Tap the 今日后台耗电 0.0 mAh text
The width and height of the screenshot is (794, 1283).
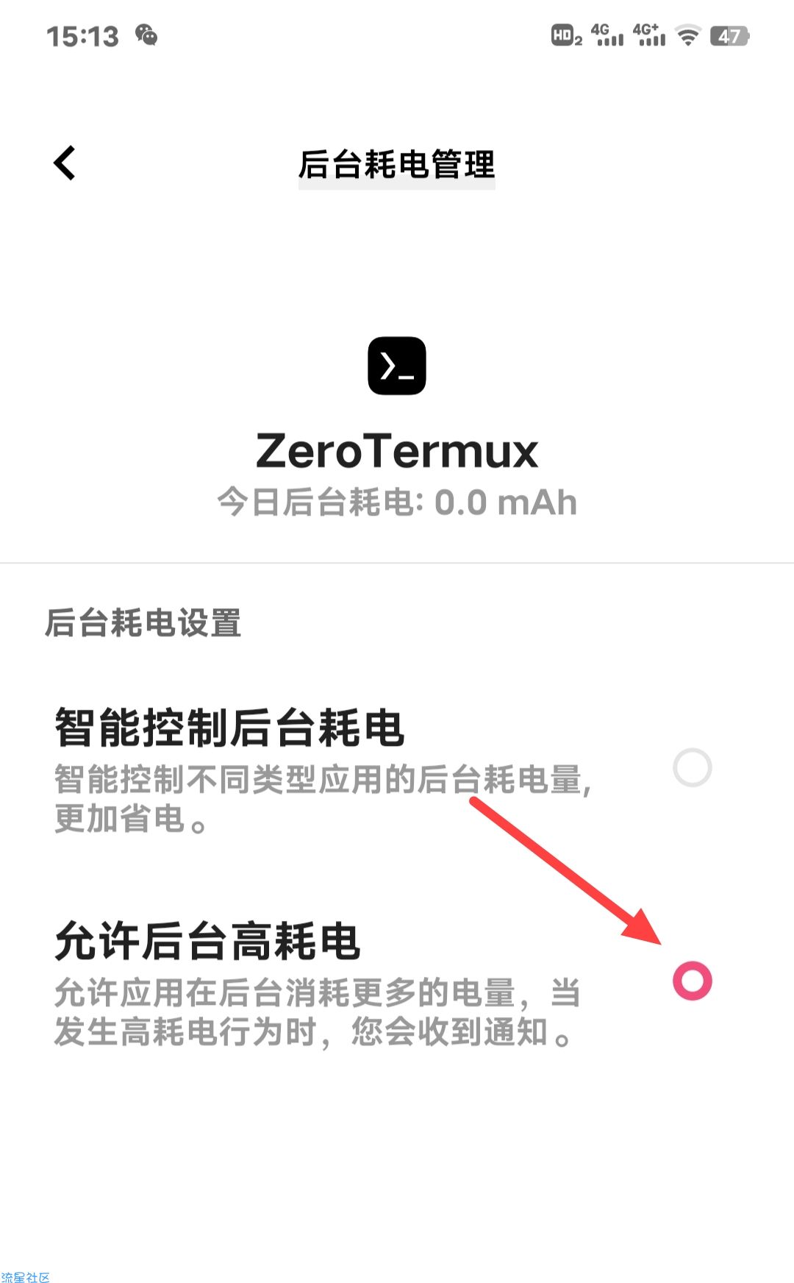point(397,502)
